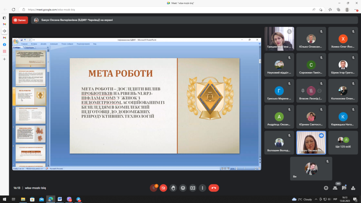Raise hand in the meeting

point(173,188)
